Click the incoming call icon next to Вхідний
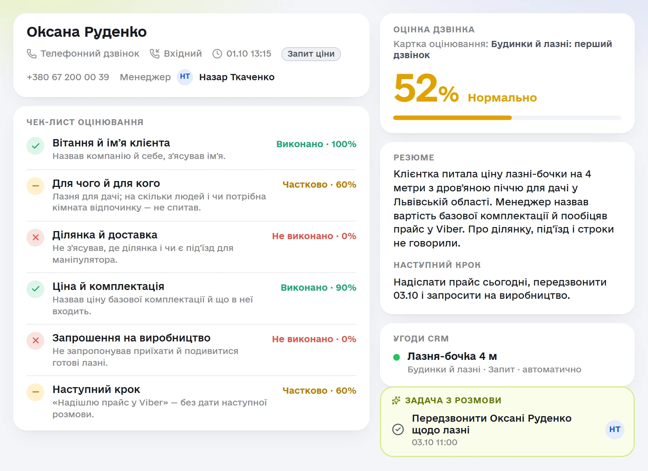Screen dimensions: 648x471 coord(155,54)
